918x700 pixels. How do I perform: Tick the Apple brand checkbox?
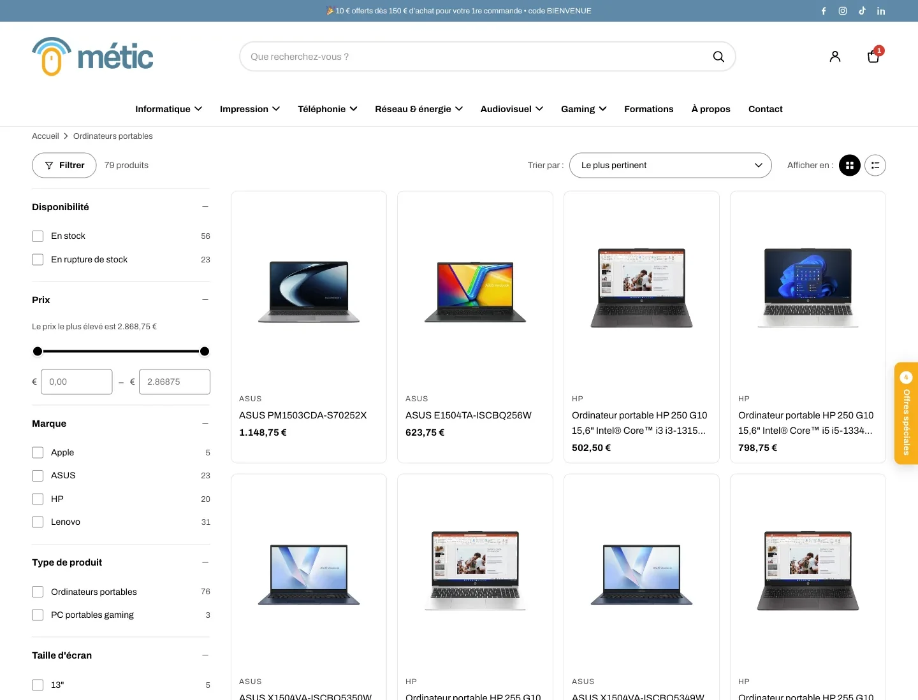[38, 453]
